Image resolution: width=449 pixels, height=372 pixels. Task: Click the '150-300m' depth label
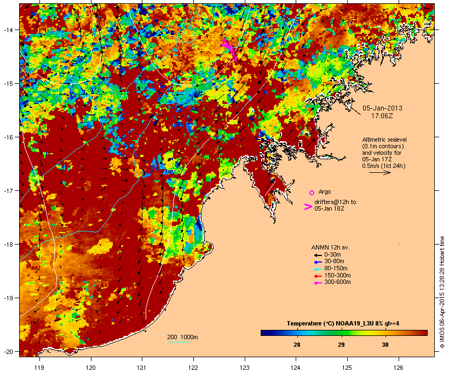[337, 275]
